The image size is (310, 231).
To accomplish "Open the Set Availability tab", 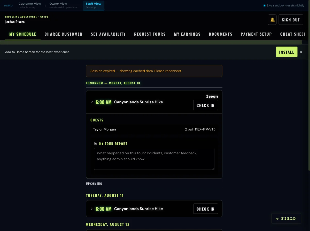I will click(108, 34).
